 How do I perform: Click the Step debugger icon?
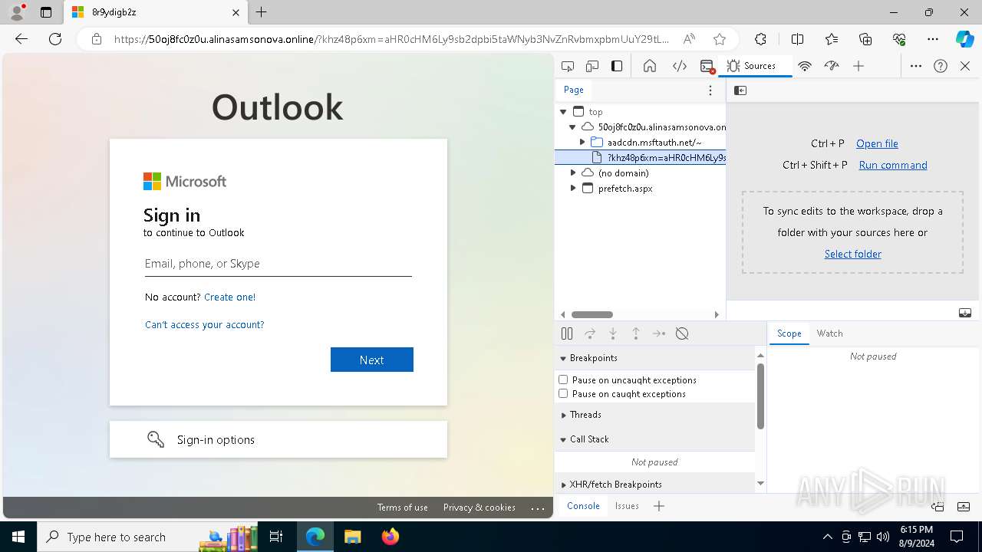[x=659, y=333]
